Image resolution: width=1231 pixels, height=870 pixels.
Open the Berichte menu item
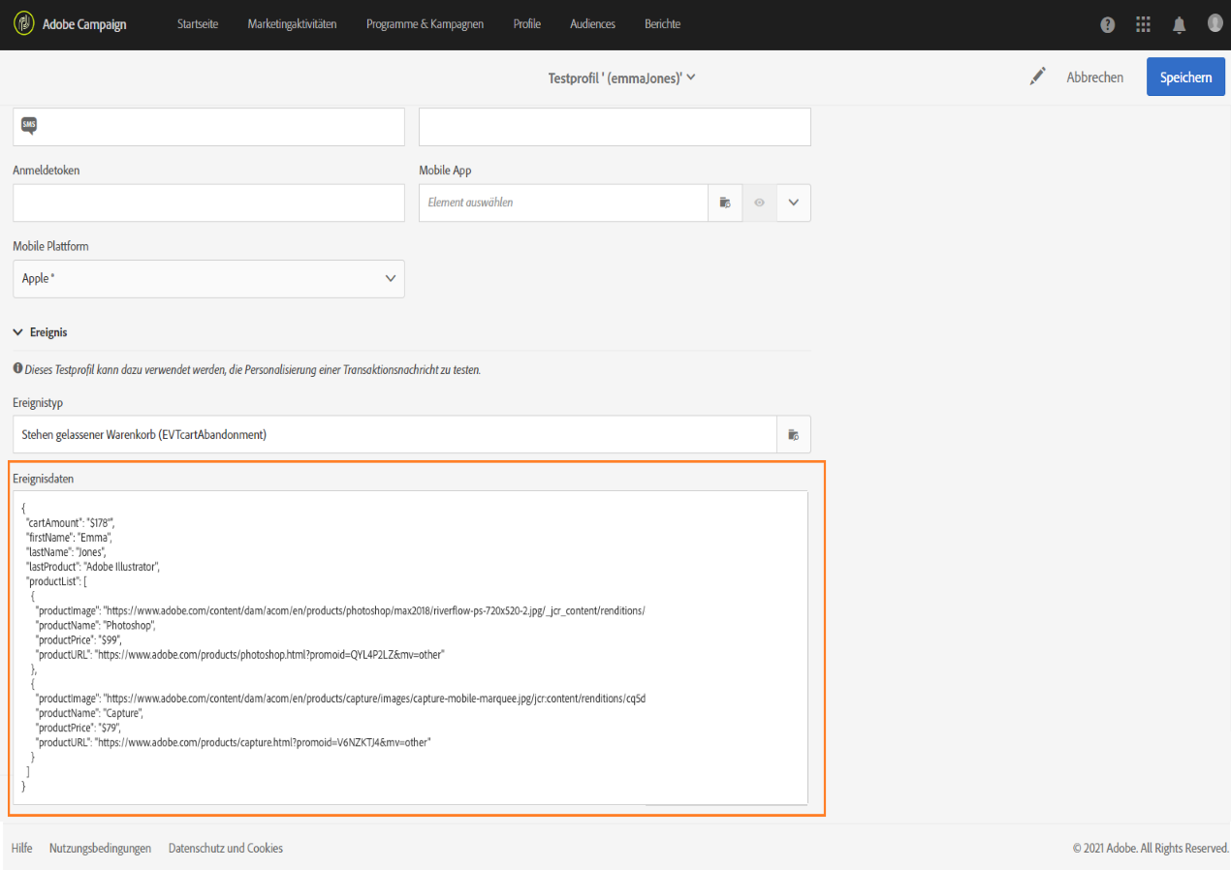[662, 24]
